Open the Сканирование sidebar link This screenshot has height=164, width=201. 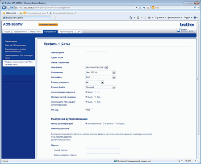coord(11,41)
